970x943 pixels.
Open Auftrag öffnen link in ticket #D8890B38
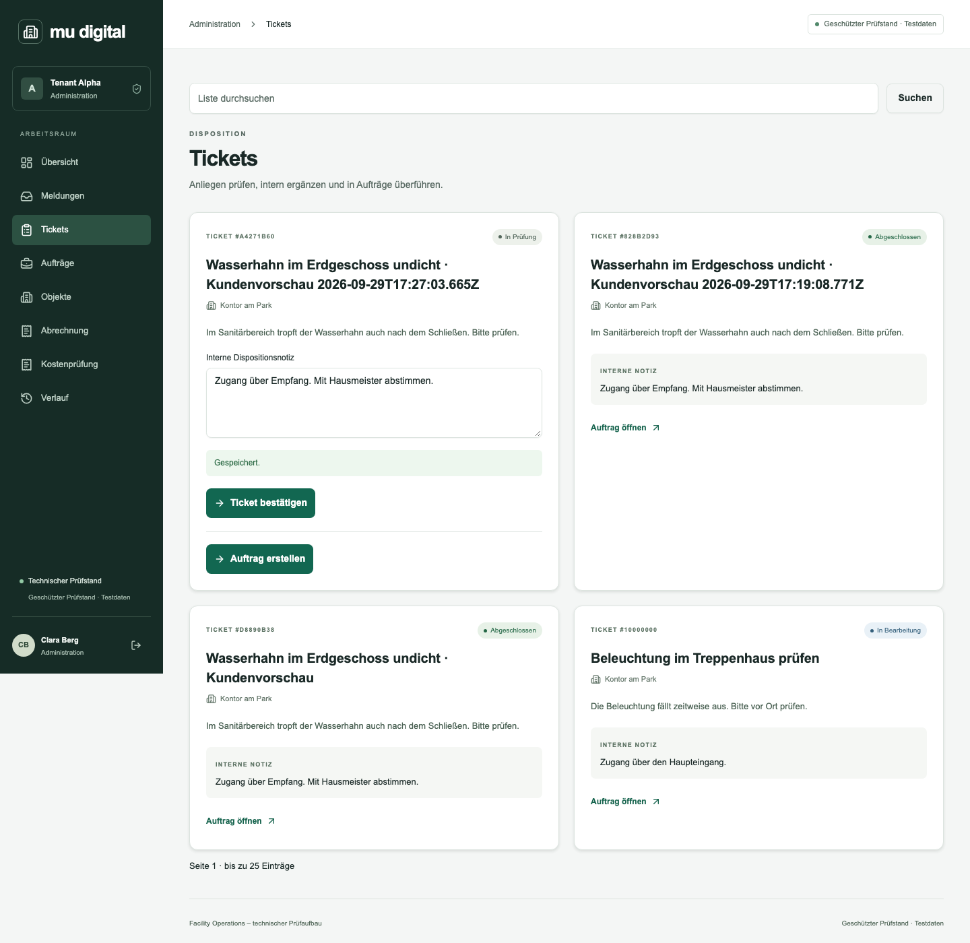[x=240, y=821]
